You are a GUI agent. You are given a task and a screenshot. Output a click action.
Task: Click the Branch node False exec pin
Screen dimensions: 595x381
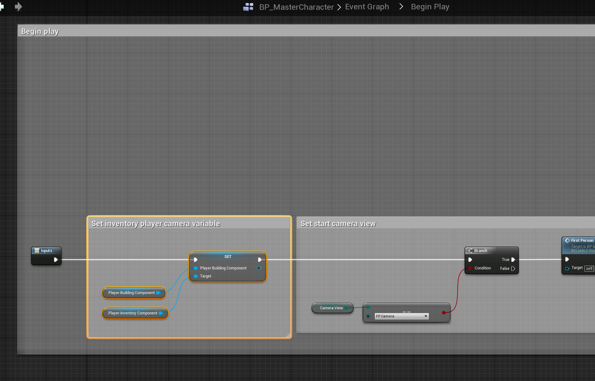(x=513, y=269)
